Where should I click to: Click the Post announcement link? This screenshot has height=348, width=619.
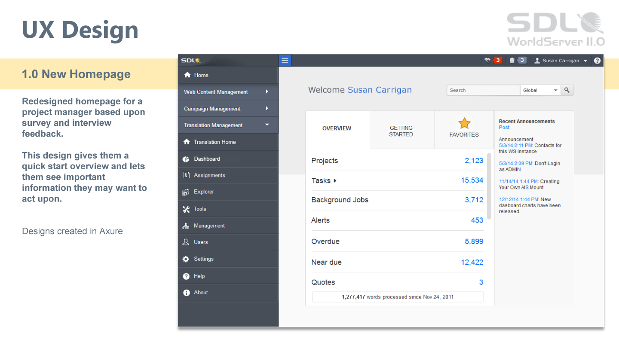click(504, 128)
